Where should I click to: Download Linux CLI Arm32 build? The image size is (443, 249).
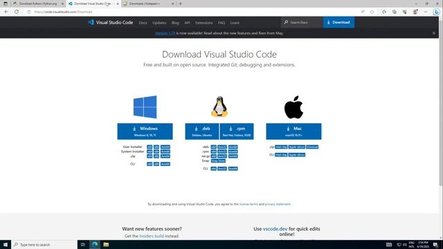pos(222,169)
